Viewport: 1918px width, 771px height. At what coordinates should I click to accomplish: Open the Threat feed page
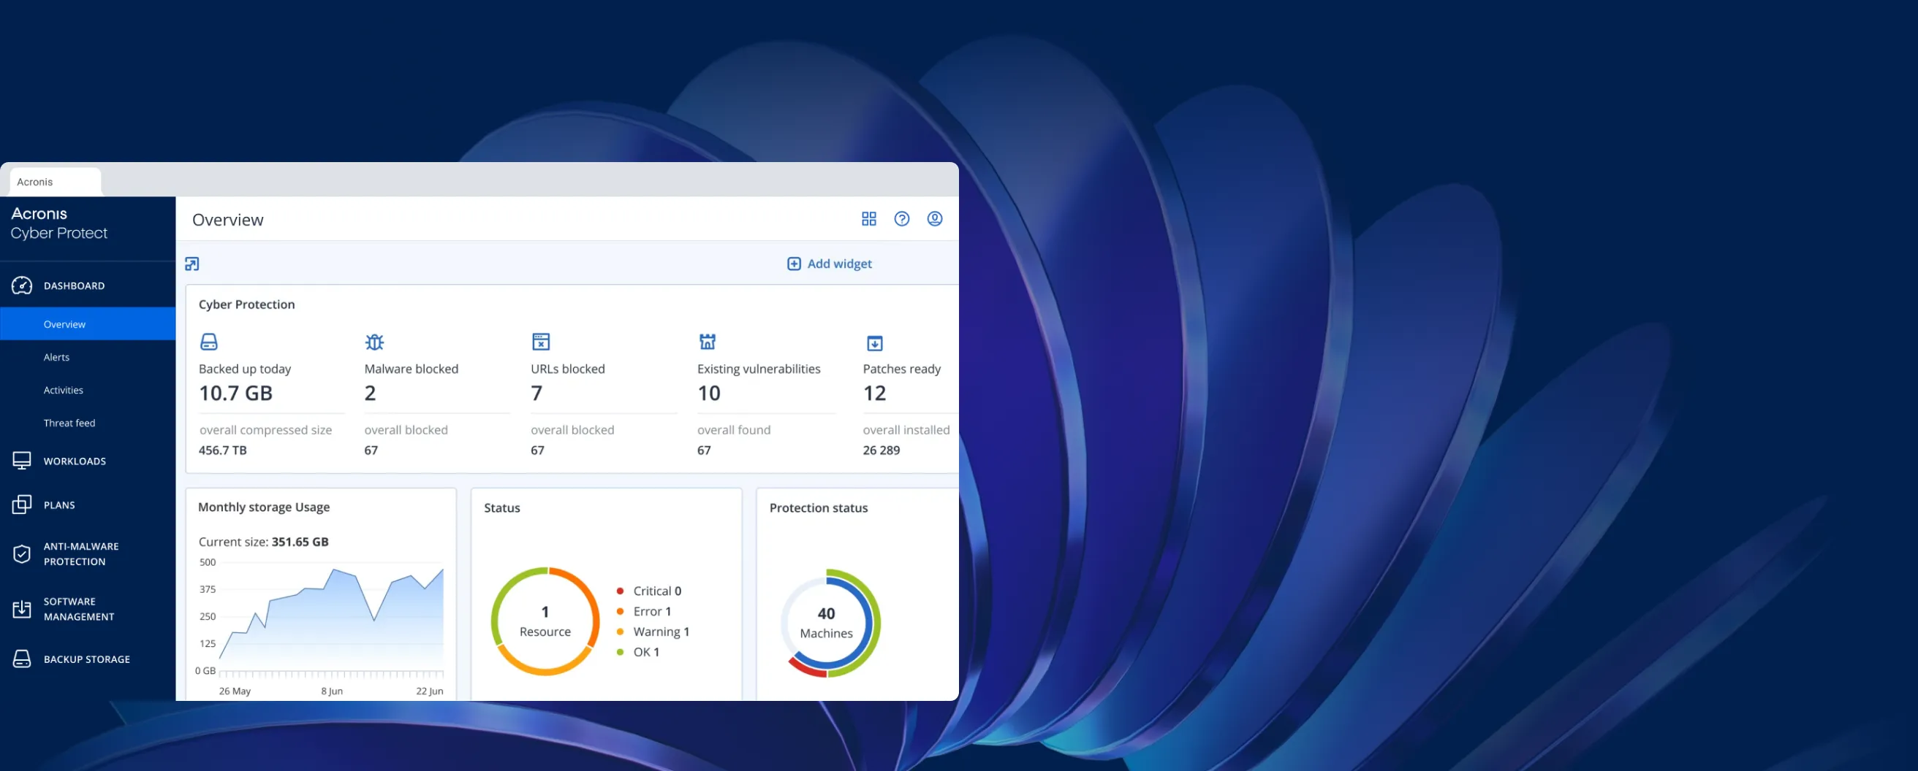(69, 423)
